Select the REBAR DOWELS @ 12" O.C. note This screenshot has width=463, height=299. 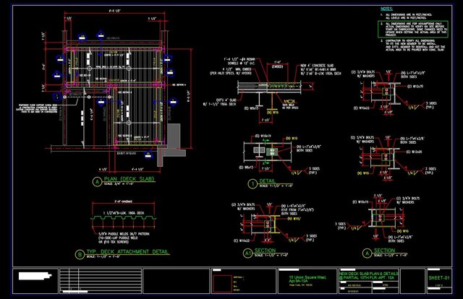239,61
